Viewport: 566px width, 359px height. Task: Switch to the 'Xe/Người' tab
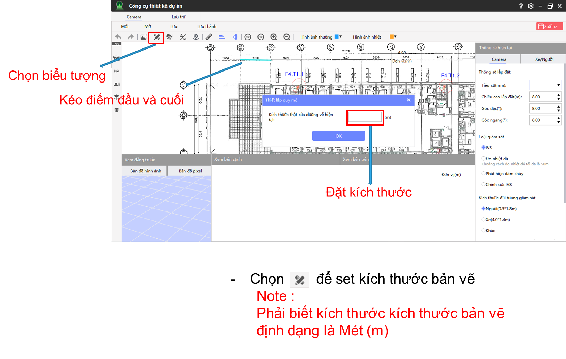(x=544, y=59)
